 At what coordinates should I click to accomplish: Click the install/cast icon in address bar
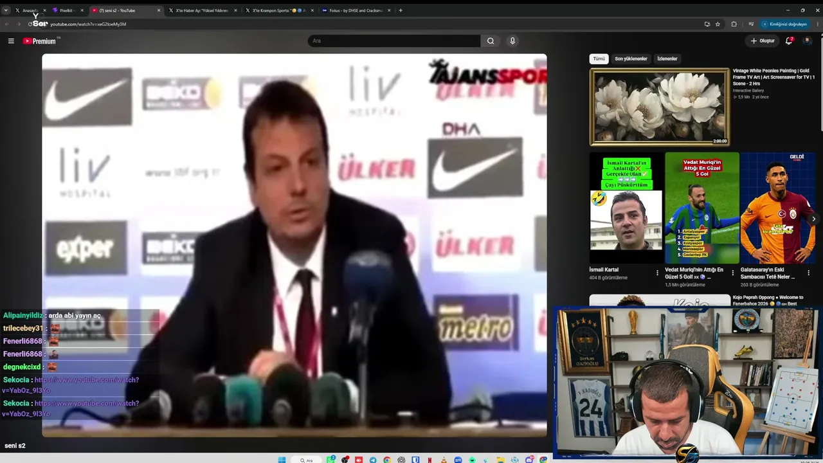(x=707, y=24)
